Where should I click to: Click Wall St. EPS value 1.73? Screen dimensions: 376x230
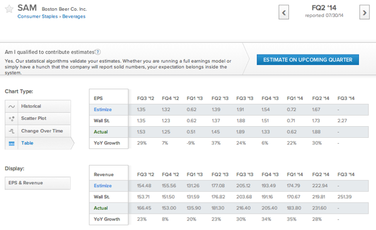(x=316, y=121)
